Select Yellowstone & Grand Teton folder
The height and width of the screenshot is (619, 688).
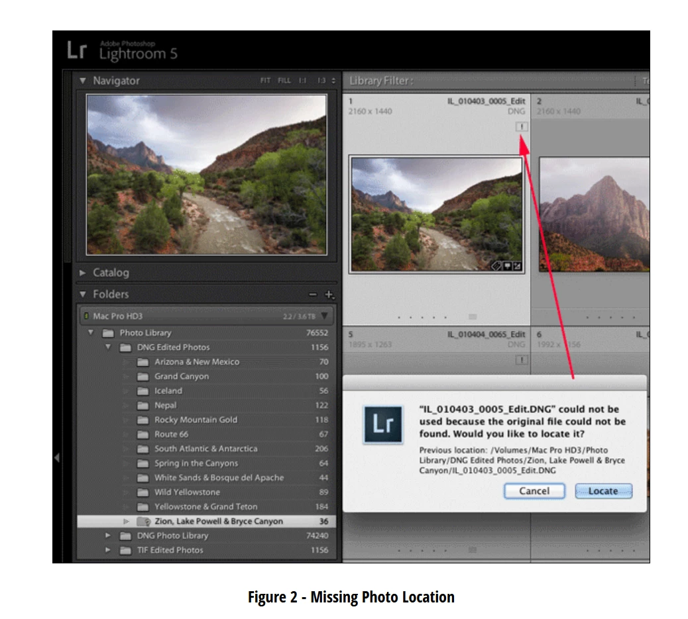pyautogui.click(x=206, y=506)
